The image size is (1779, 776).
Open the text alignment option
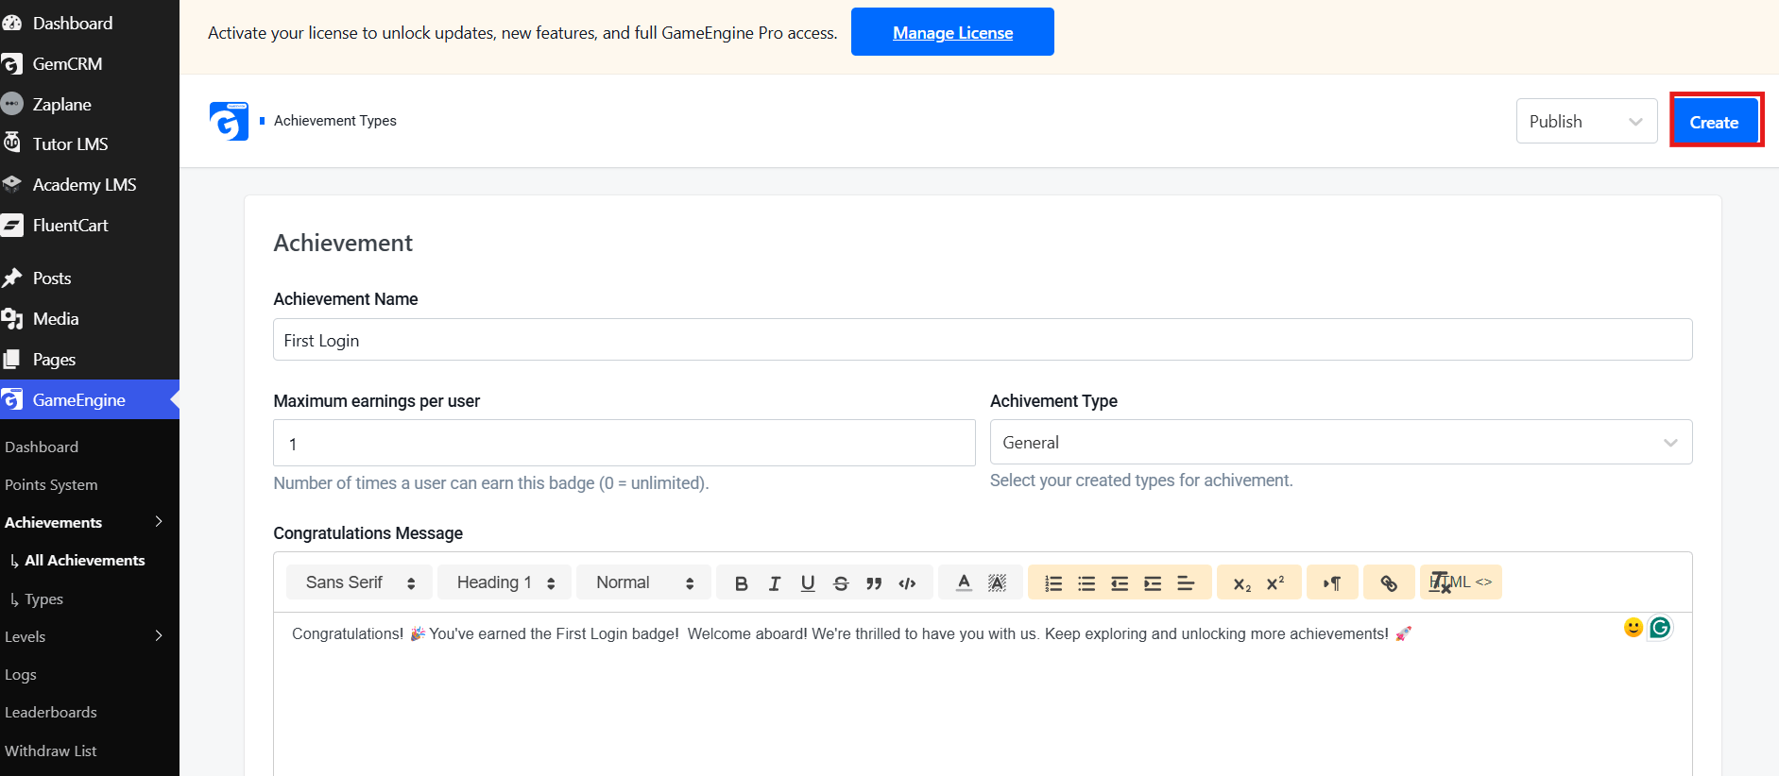(1186, 583)
